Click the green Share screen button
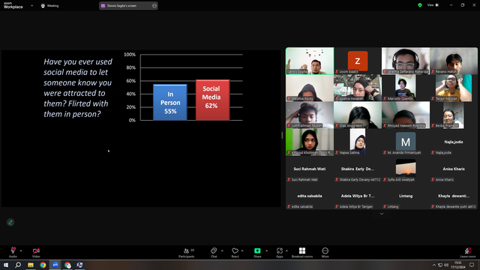The image size is (480, 270). pyautogui.click(x=257, y=250)
